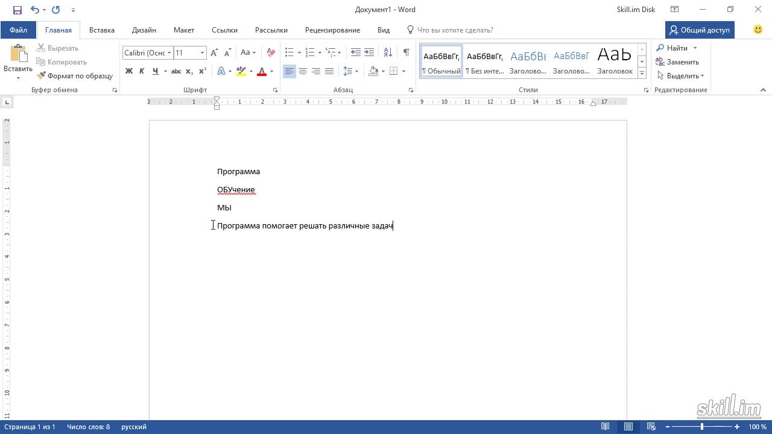This screenshot has height=434, width=772.
Task: Switch to the Макет tab
Action: [184, 30]
